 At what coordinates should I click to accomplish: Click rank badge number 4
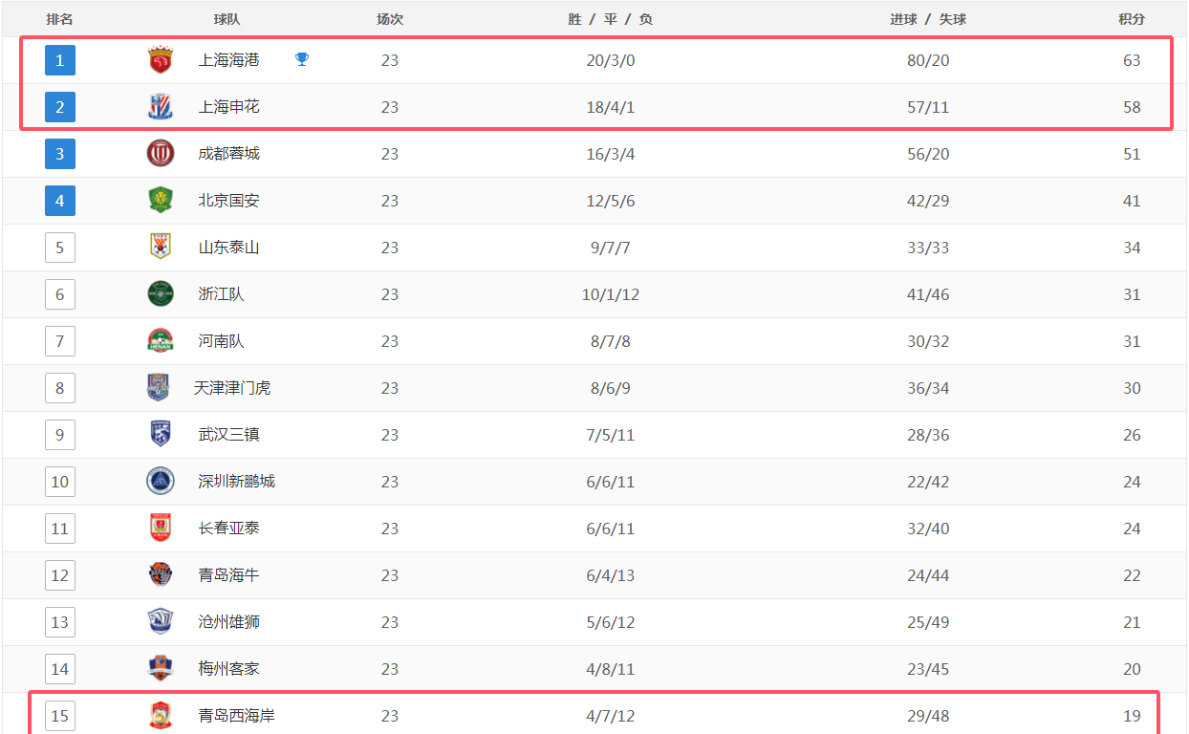[60, 201]
